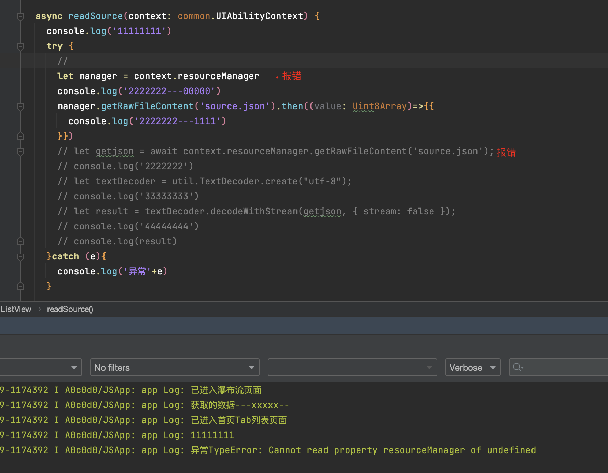The width and height of the screenshot is (608, 473).
Task: Collapse the try block fold marker
Action: click(20, 46)
